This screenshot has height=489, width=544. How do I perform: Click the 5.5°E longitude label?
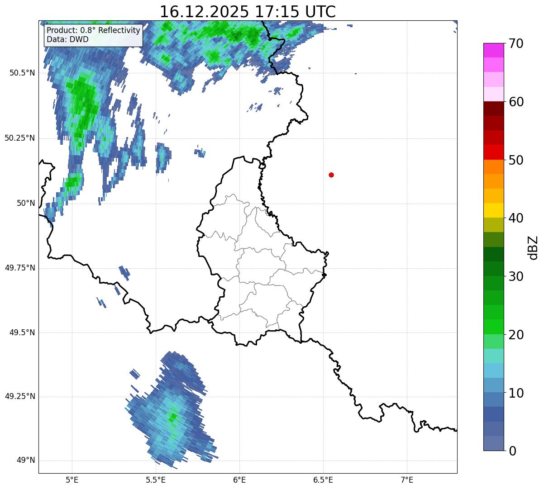tap(156, 480)
